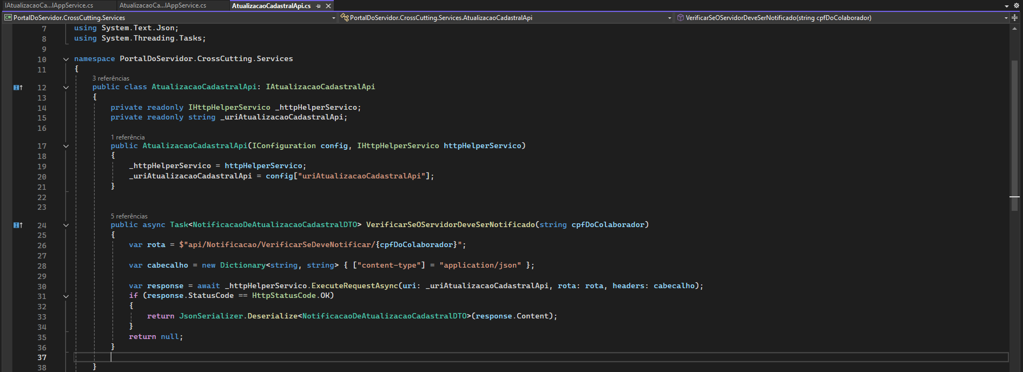1023x372 pixels.
Task: Open the '5 referências' CodeLens link
Action: 129,216
